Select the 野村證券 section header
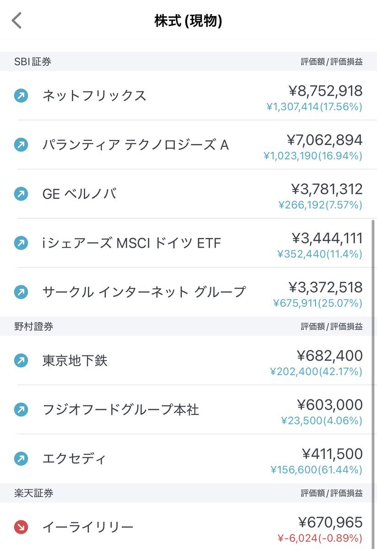The image size is (377, 549). tap(188, 327)
